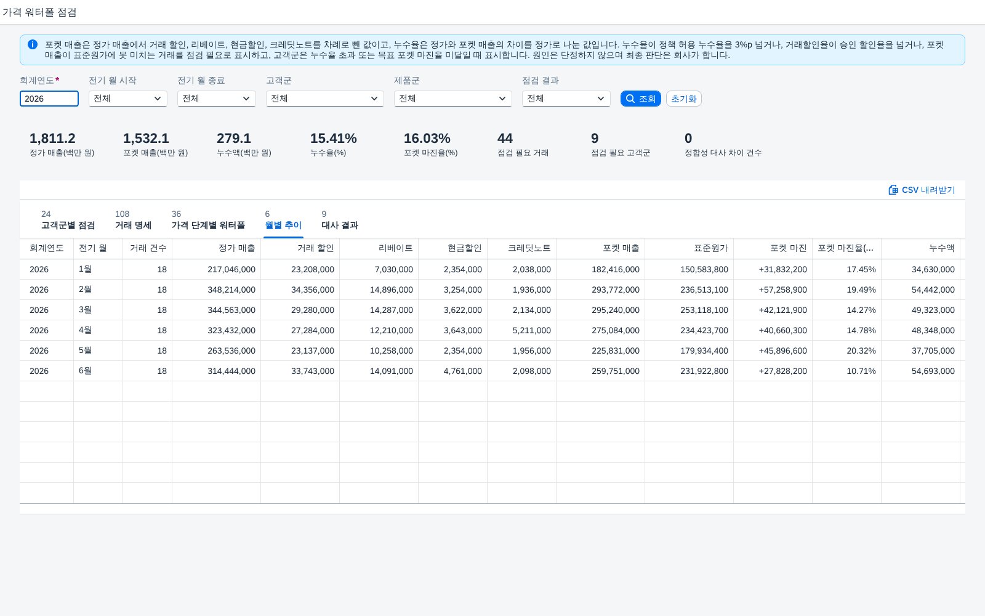Click the 6월 standard cost 231,922,800
This screenshot has height=616, width=985.
coord(704,371)
